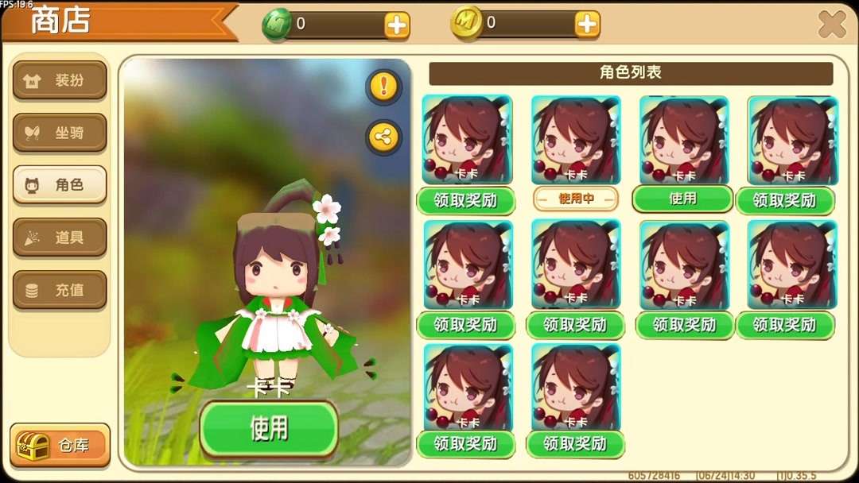
Task: Open the 仓库 treasure chest warehouse
Action: tap(60, 445)
